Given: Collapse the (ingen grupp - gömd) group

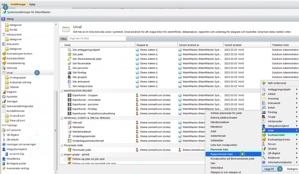Looking at the screenshot, I should point(62,154).
